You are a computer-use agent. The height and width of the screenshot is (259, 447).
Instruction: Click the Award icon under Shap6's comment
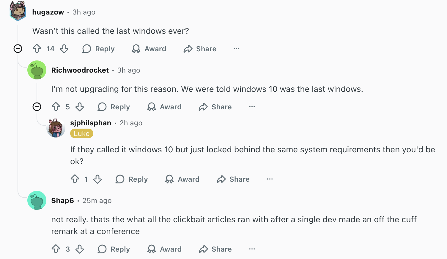(x=151, y=249)
